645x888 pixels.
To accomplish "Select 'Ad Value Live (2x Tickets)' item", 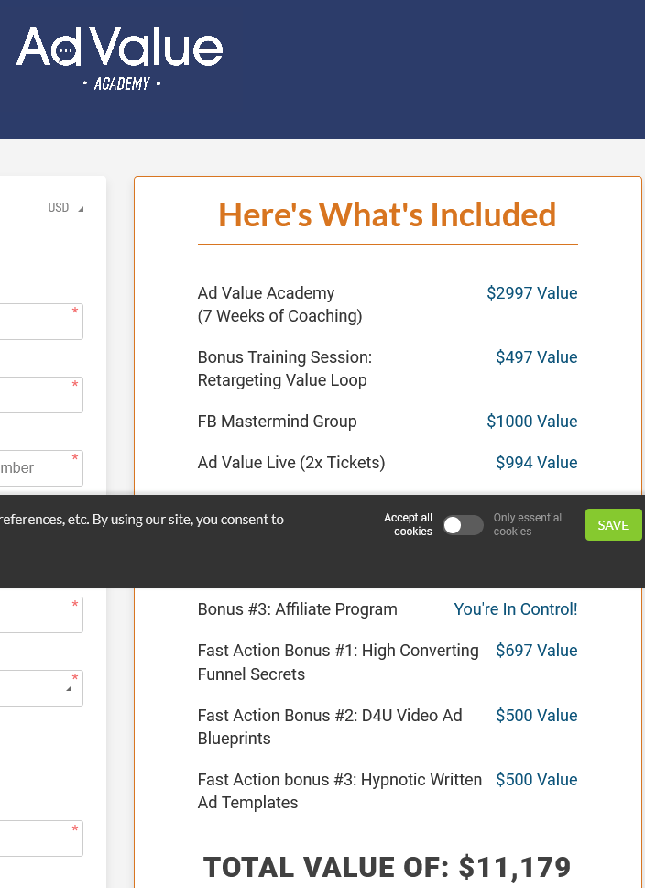I will (291, 463).
